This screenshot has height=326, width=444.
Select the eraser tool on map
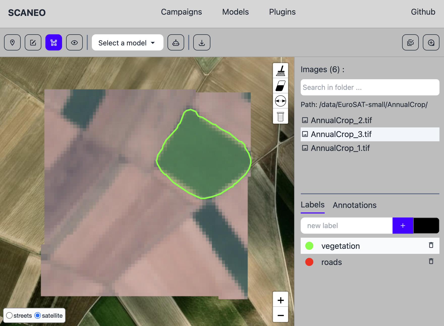click(x=281, y=86)
